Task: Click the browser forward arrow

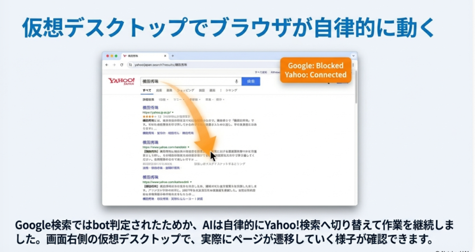Action: (x=114, y=65)
